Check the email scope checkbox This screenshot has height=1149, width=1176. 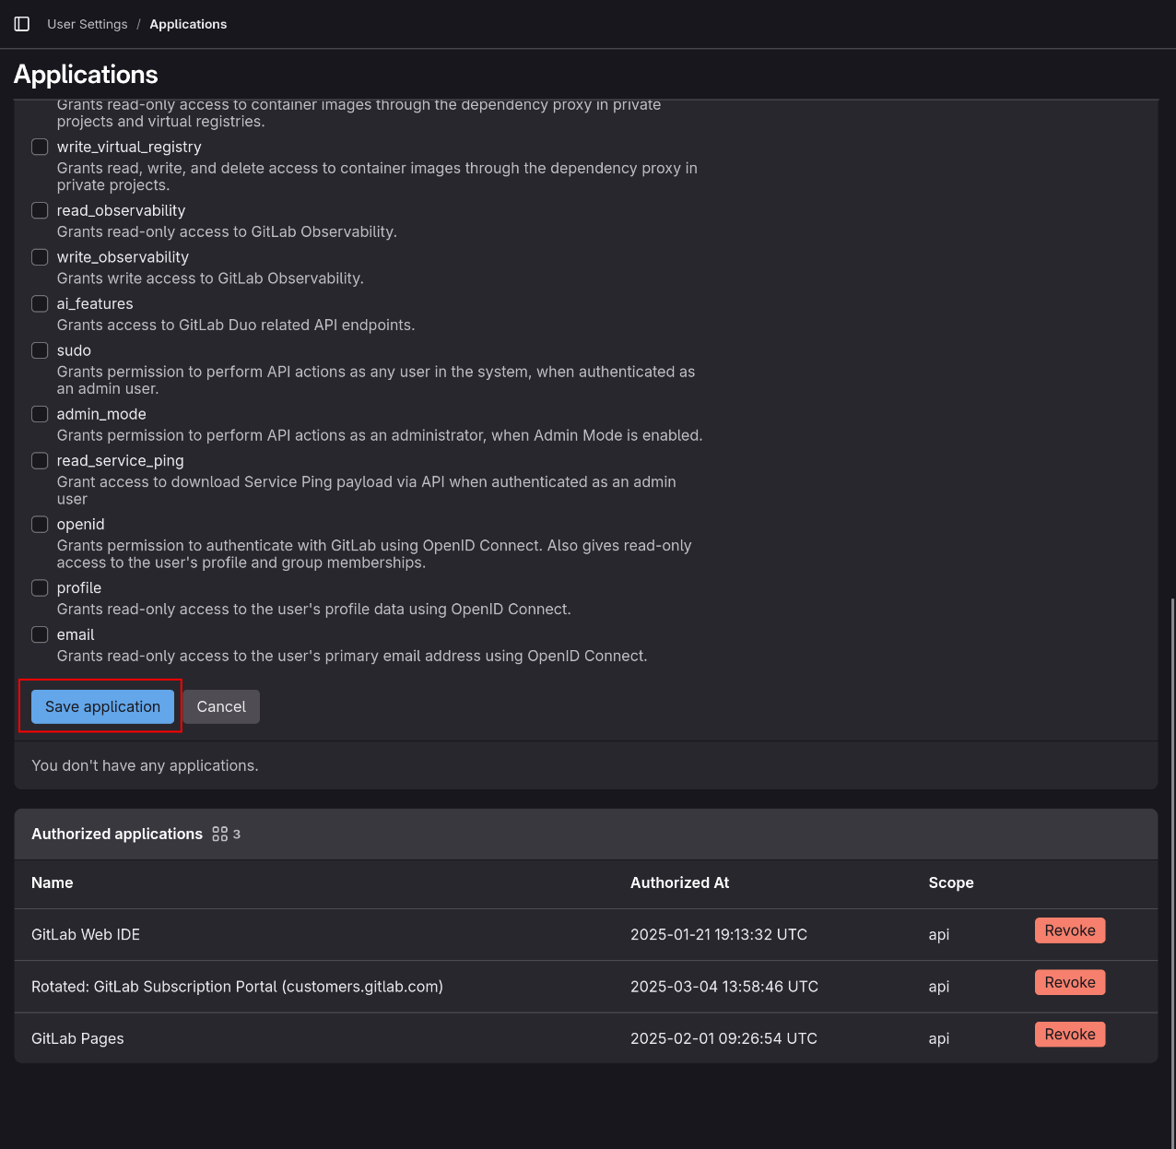(x=40, y=634)
